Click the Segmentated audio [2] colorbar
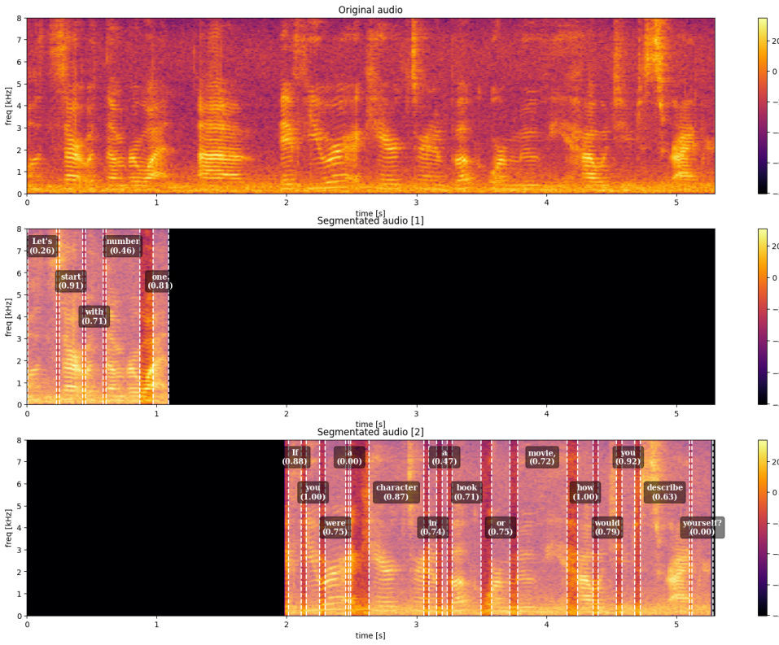This screenshot has height=645, width=779. (763, 528)
